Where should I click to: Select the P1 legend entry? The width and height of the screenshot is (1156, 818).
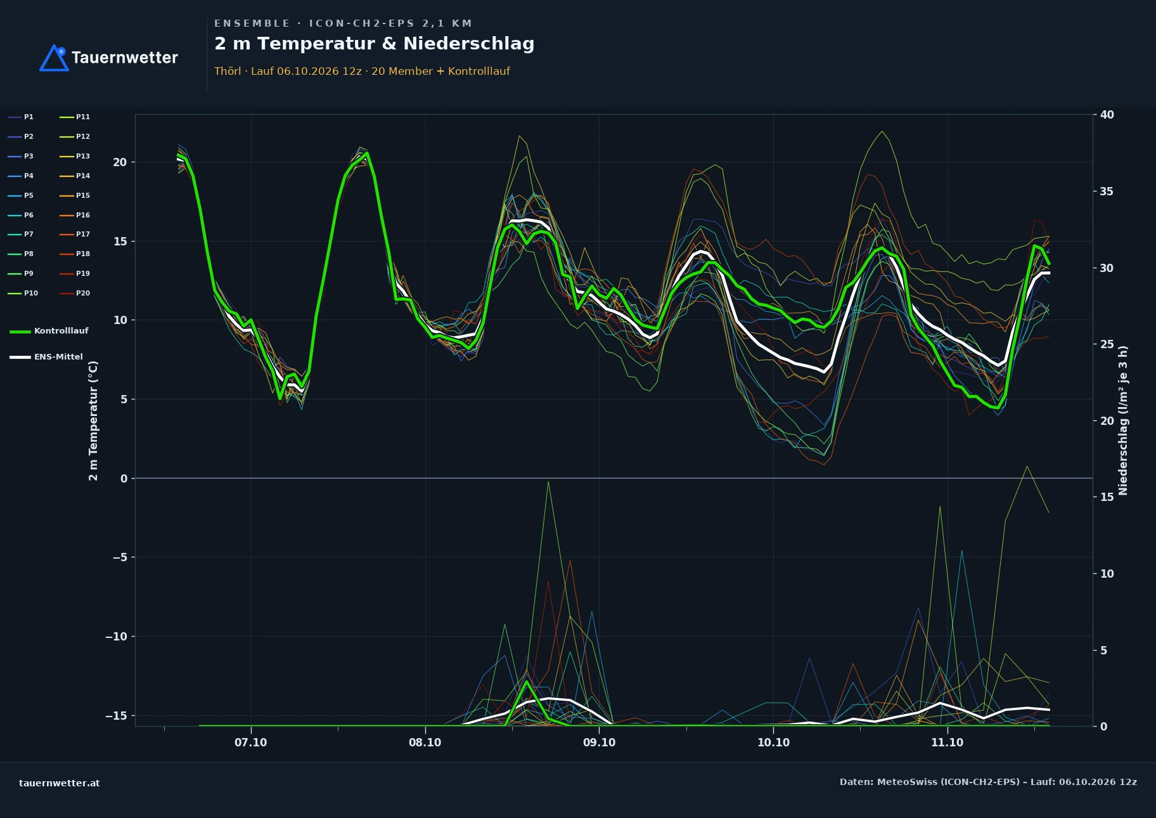pos(21,117)
